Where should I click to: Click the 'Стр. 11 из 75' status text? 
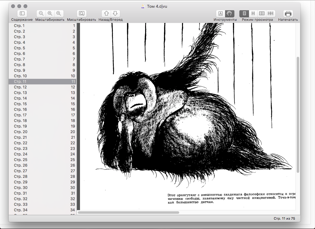point(284,218)
